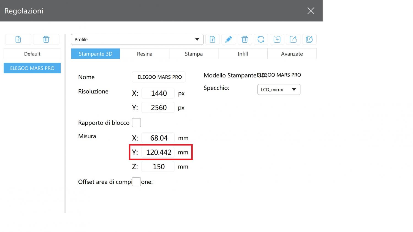Screen dimensions: 413x232
Task: Click the Nome field ELEGOO MARS PRO
Action: pyautogui.click(x=159, y=77)
